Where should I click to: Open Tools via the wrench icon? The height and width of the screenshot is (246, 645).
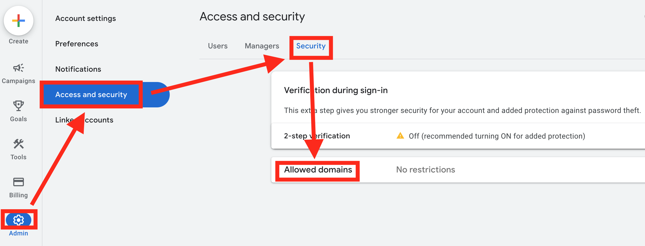coord(19,144)
